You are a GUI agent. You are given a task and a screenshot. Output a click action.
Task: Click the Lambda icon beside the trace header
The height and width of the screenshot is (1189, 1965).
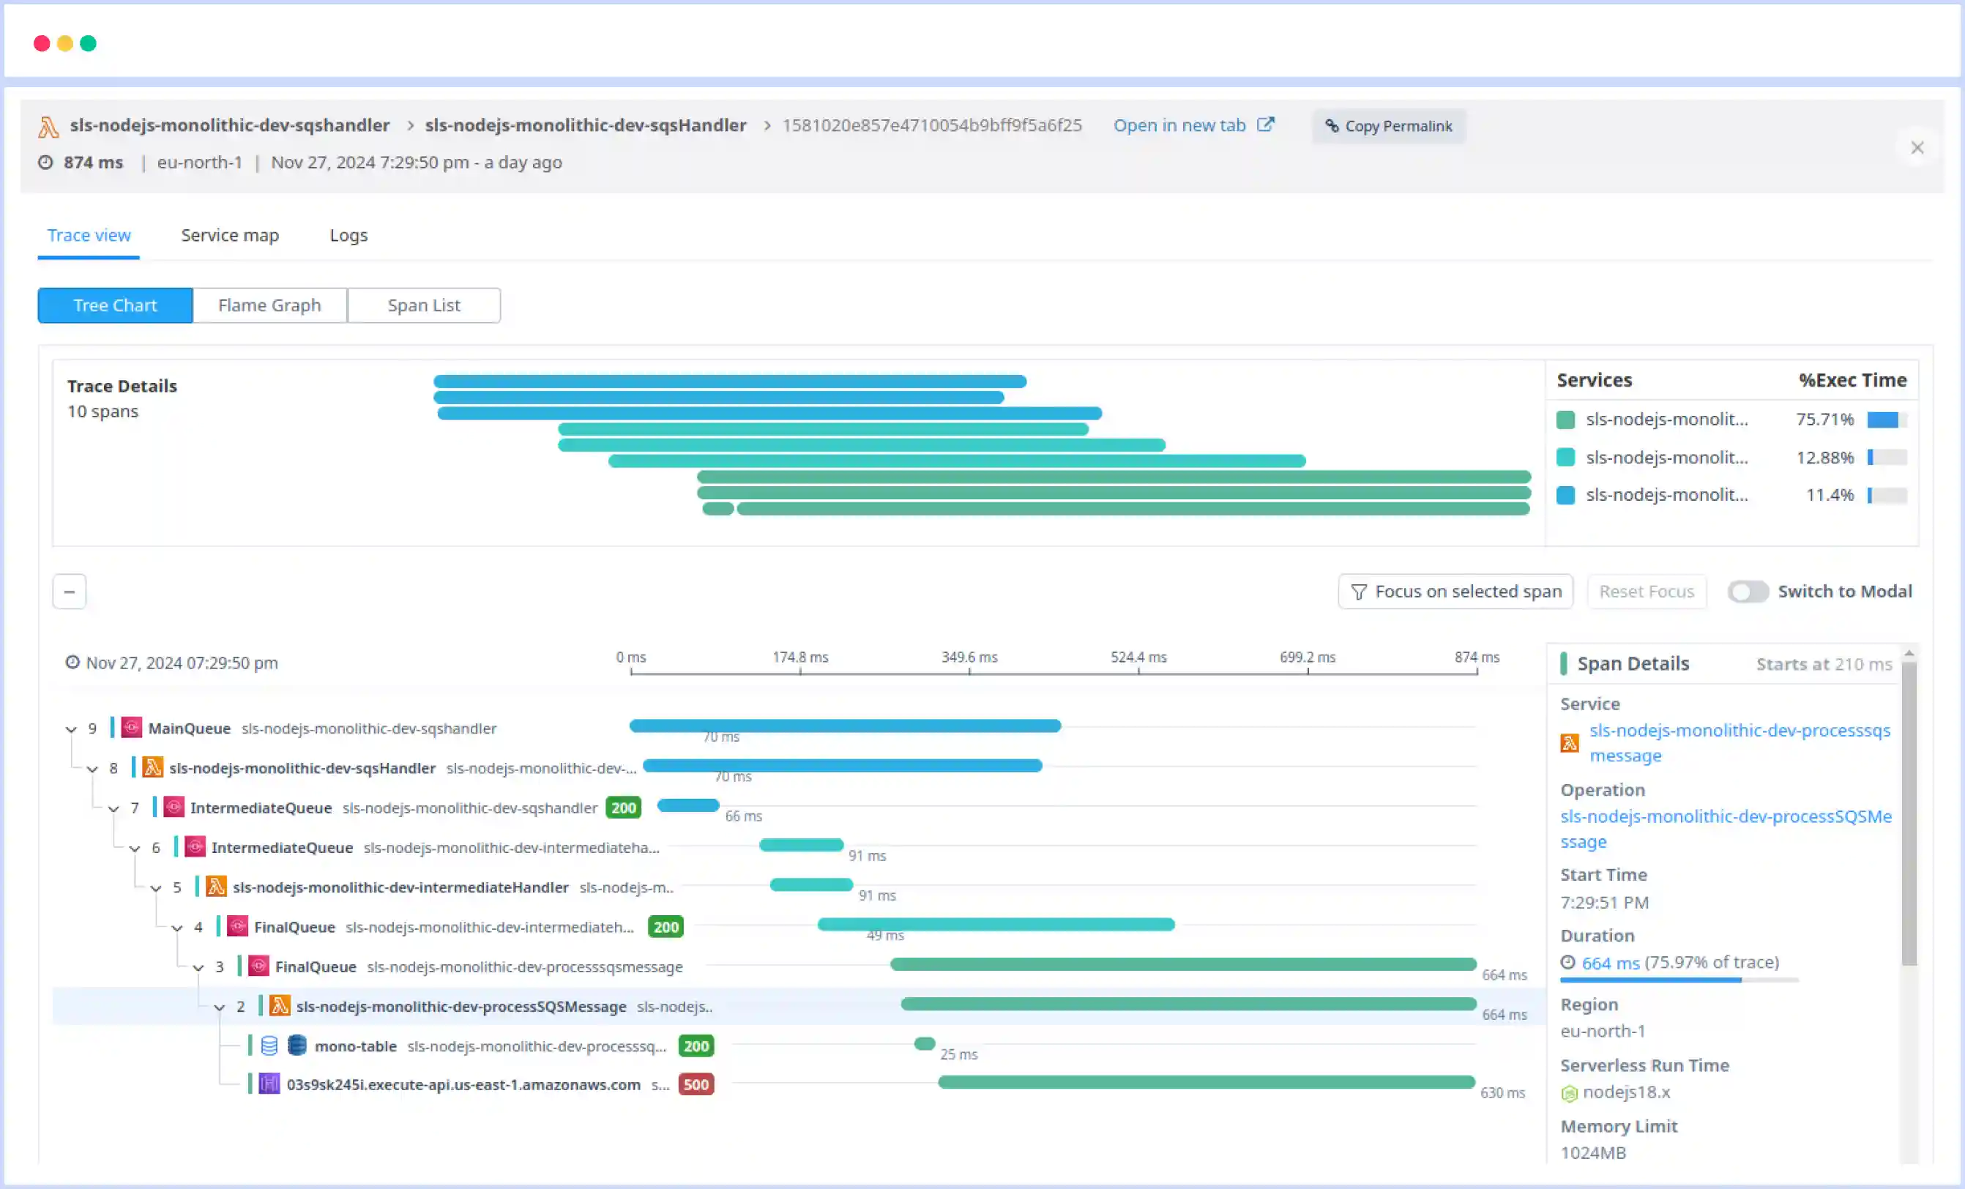click(48, 126)
